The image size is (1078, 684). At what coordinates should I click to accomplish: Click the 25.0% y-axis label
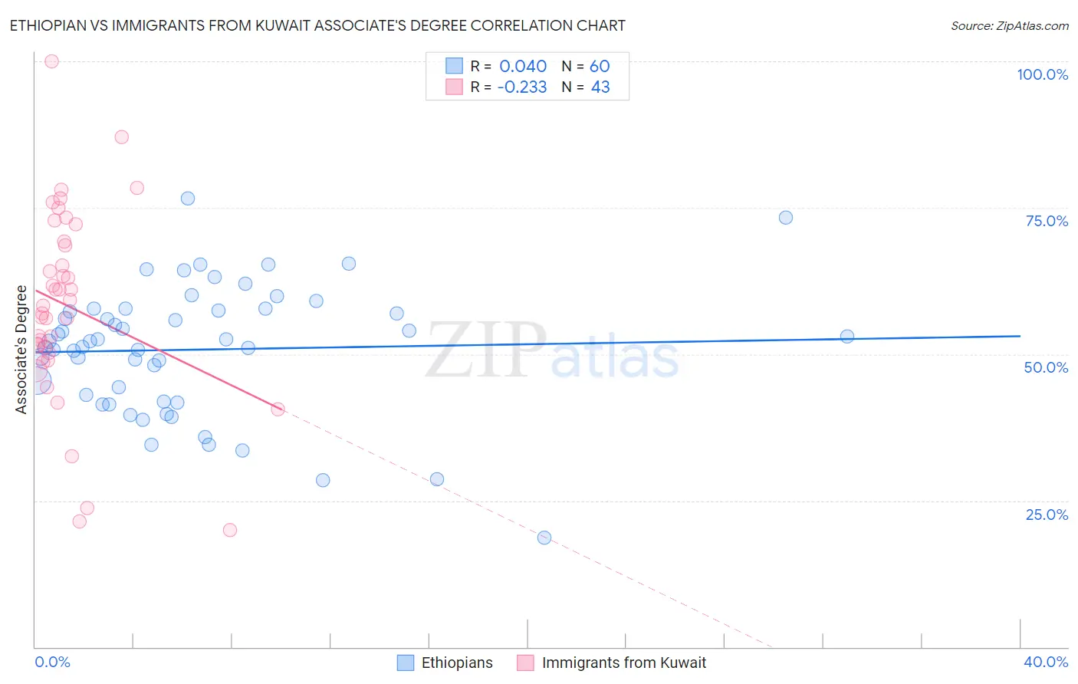pyautogui.click(x=1047, y=515)
